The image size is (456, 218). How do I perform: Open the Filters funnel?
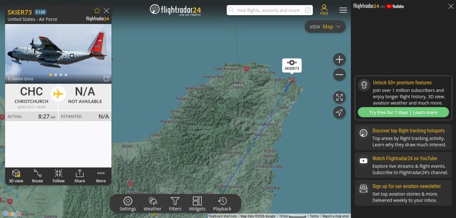pyautogui.click(x=175, y=204)
